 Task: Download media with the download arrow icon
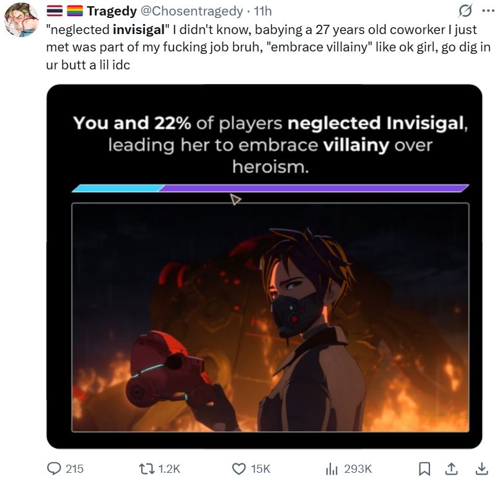pyautogui.click(x=482, y=469)
